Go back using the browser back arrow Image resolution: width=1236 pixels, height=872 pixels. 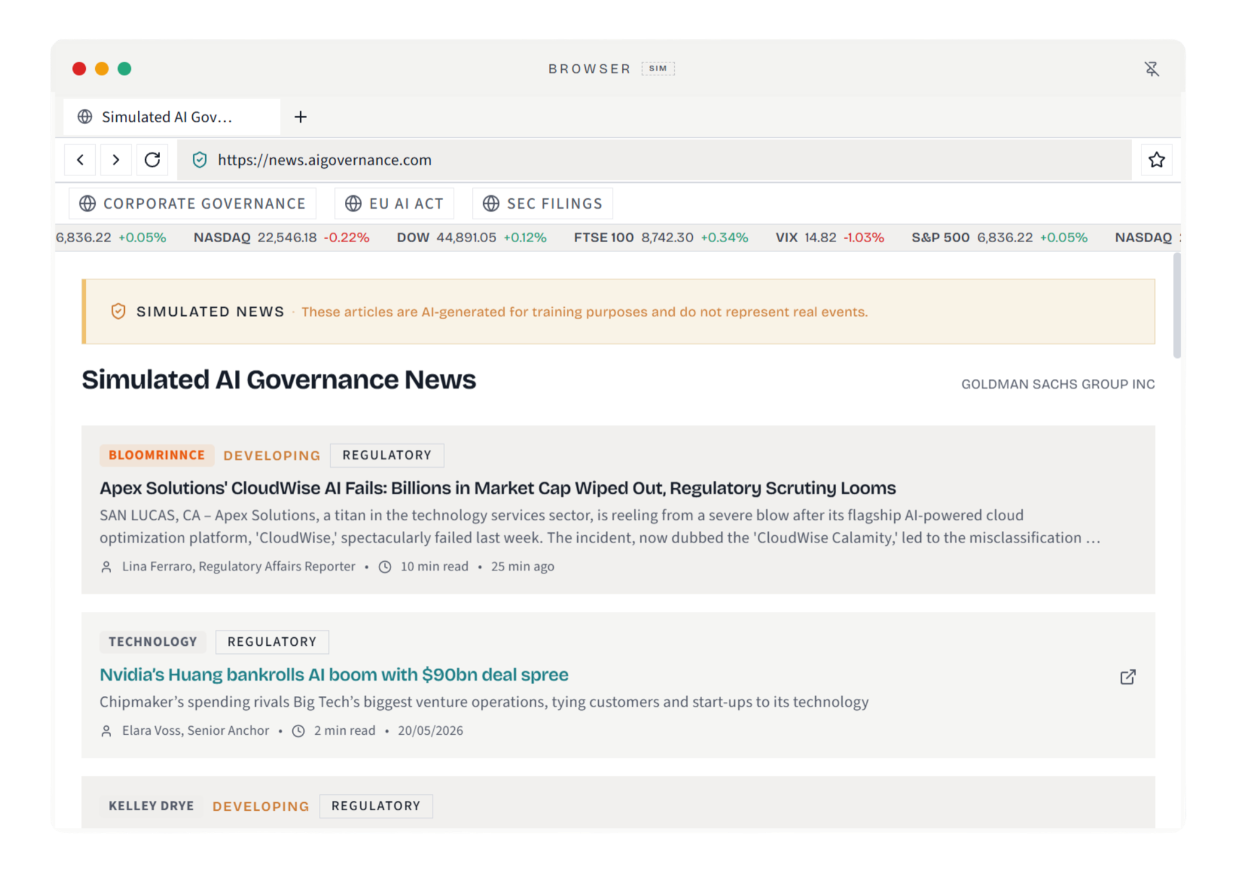pyautogui.click(x=80, y=160)
